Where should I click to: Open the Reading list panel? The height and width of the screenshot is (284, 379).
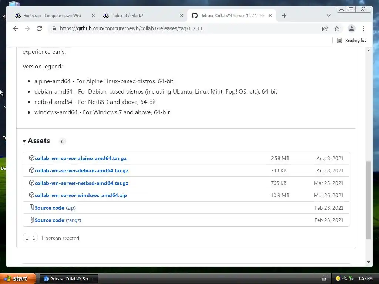(351, 40)
